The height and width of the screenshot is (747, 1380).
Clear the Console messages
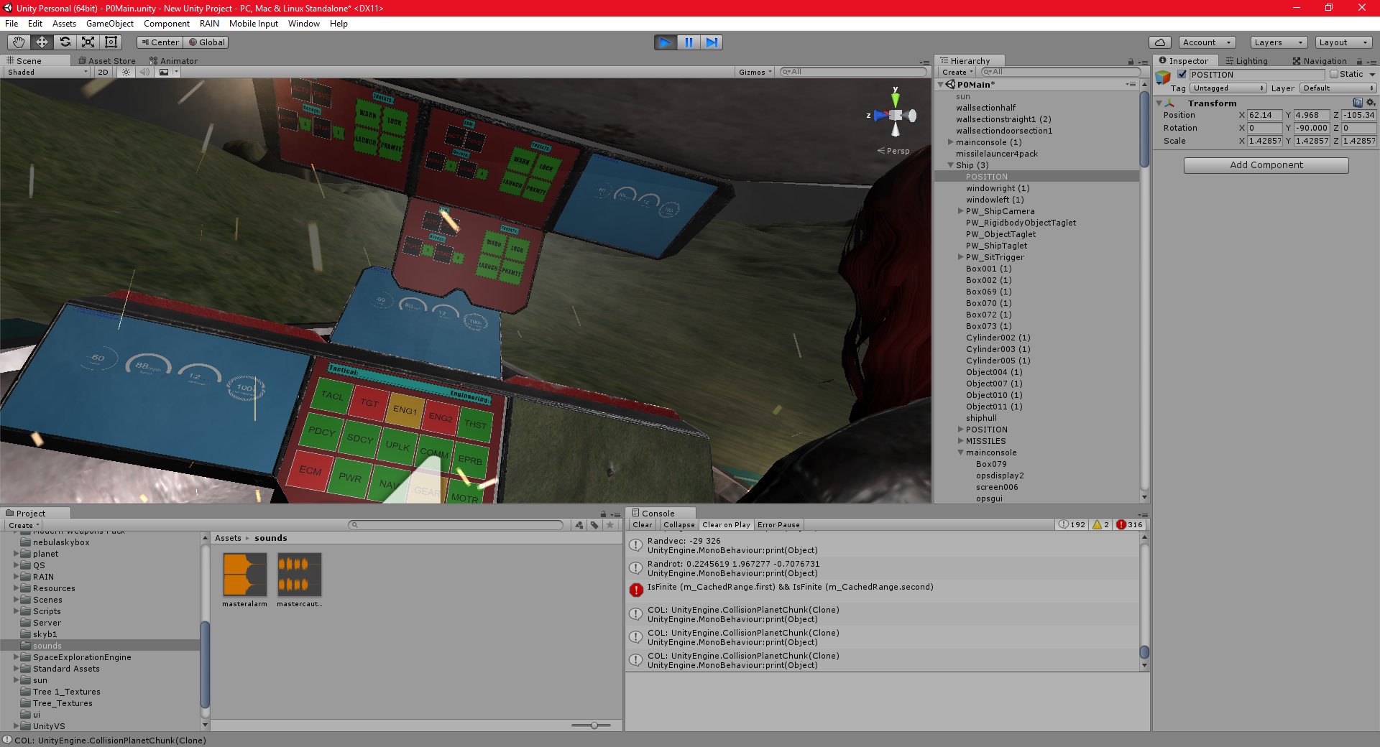tap(642, 524)
